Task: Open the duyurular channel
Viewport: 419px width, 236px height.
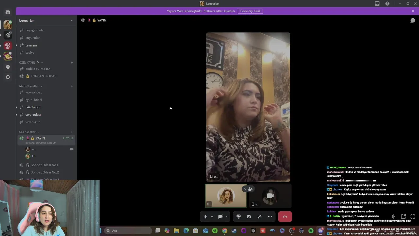Action: coord(46,38)
